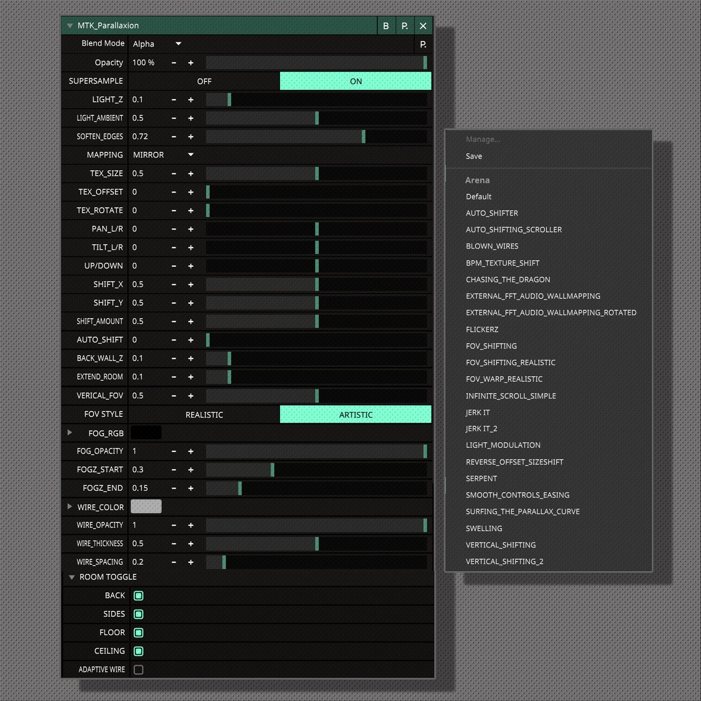Decrease BACK_WALL_Z with minus button
Image resolution: width=701 pixels, height=701 pixels.
(x=174, y=359)
